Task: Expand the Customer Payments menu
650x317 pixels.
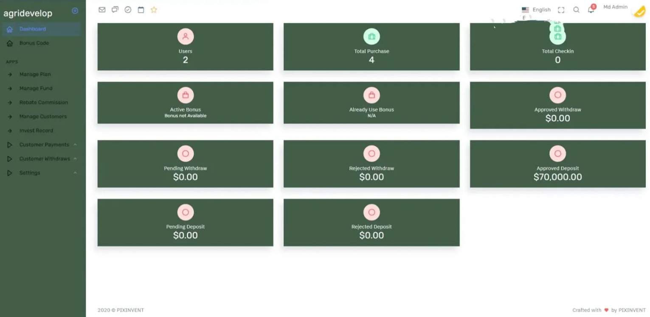Action: point(44,145)
